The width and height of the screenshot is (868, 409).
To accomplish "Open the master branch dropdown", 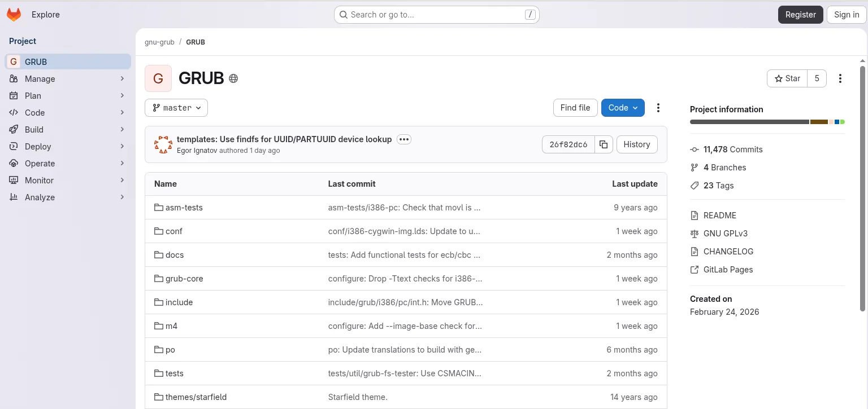I will (x=176, y=108).
